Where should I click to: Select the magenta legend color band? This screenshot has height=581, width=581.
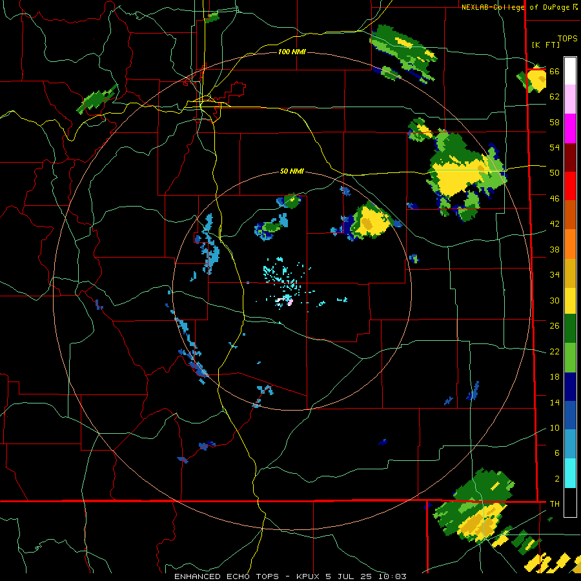point(570,128)
